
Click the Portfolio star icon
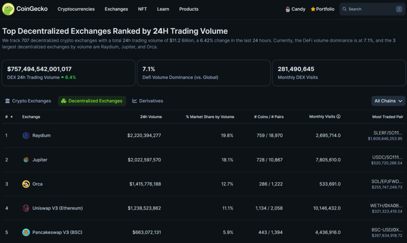coord(313,9)
